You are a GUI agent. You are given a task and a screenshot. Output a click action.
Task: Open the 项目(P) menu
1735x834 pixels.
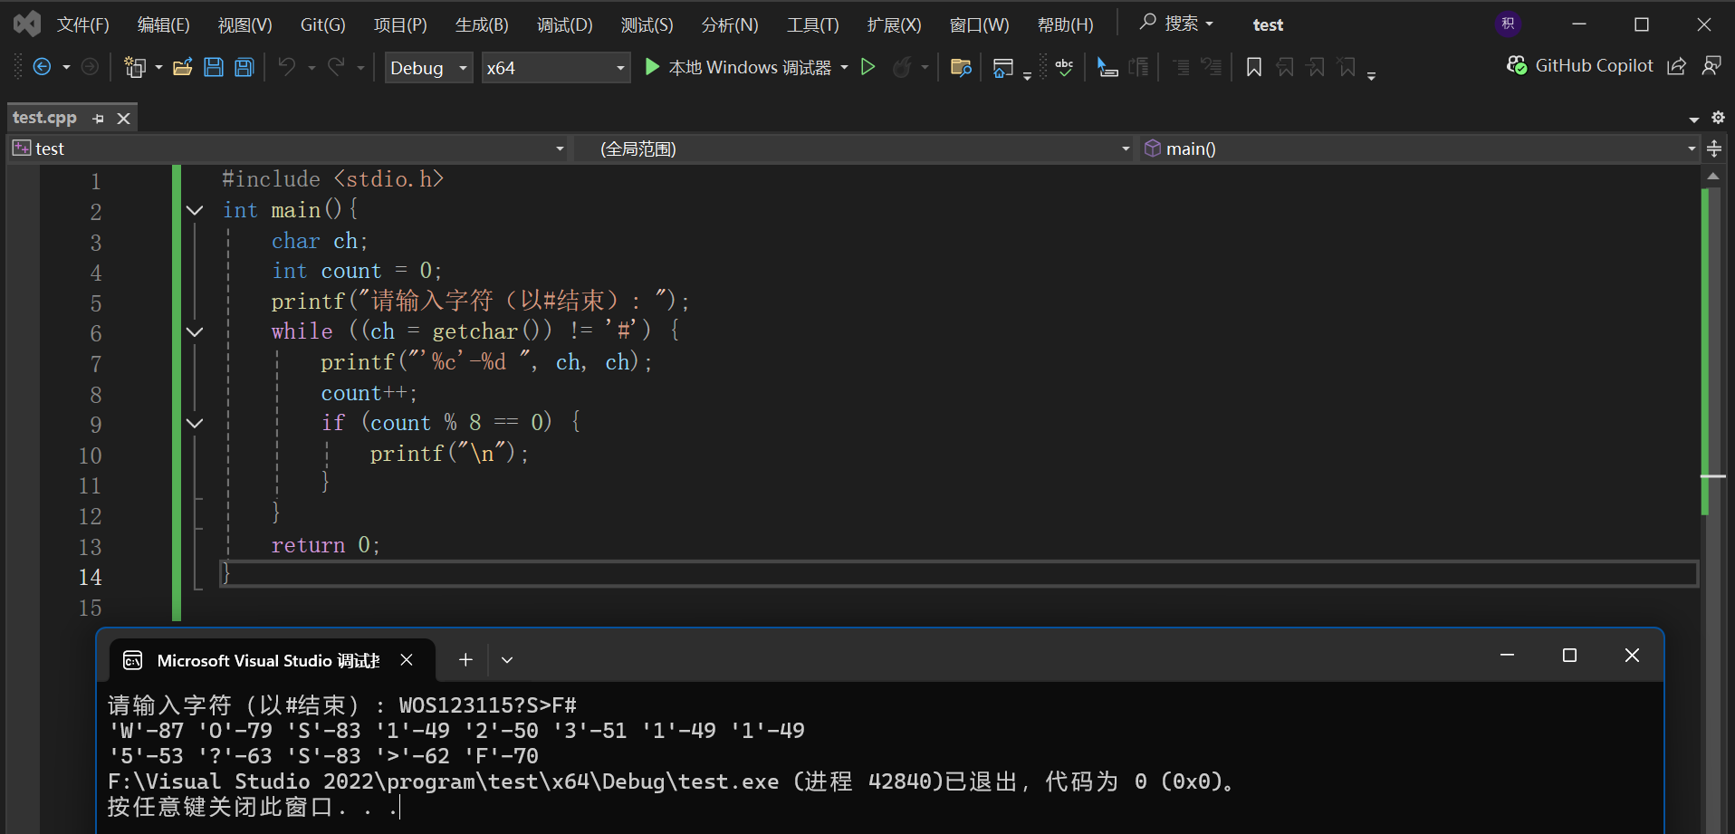coord(401,25)
